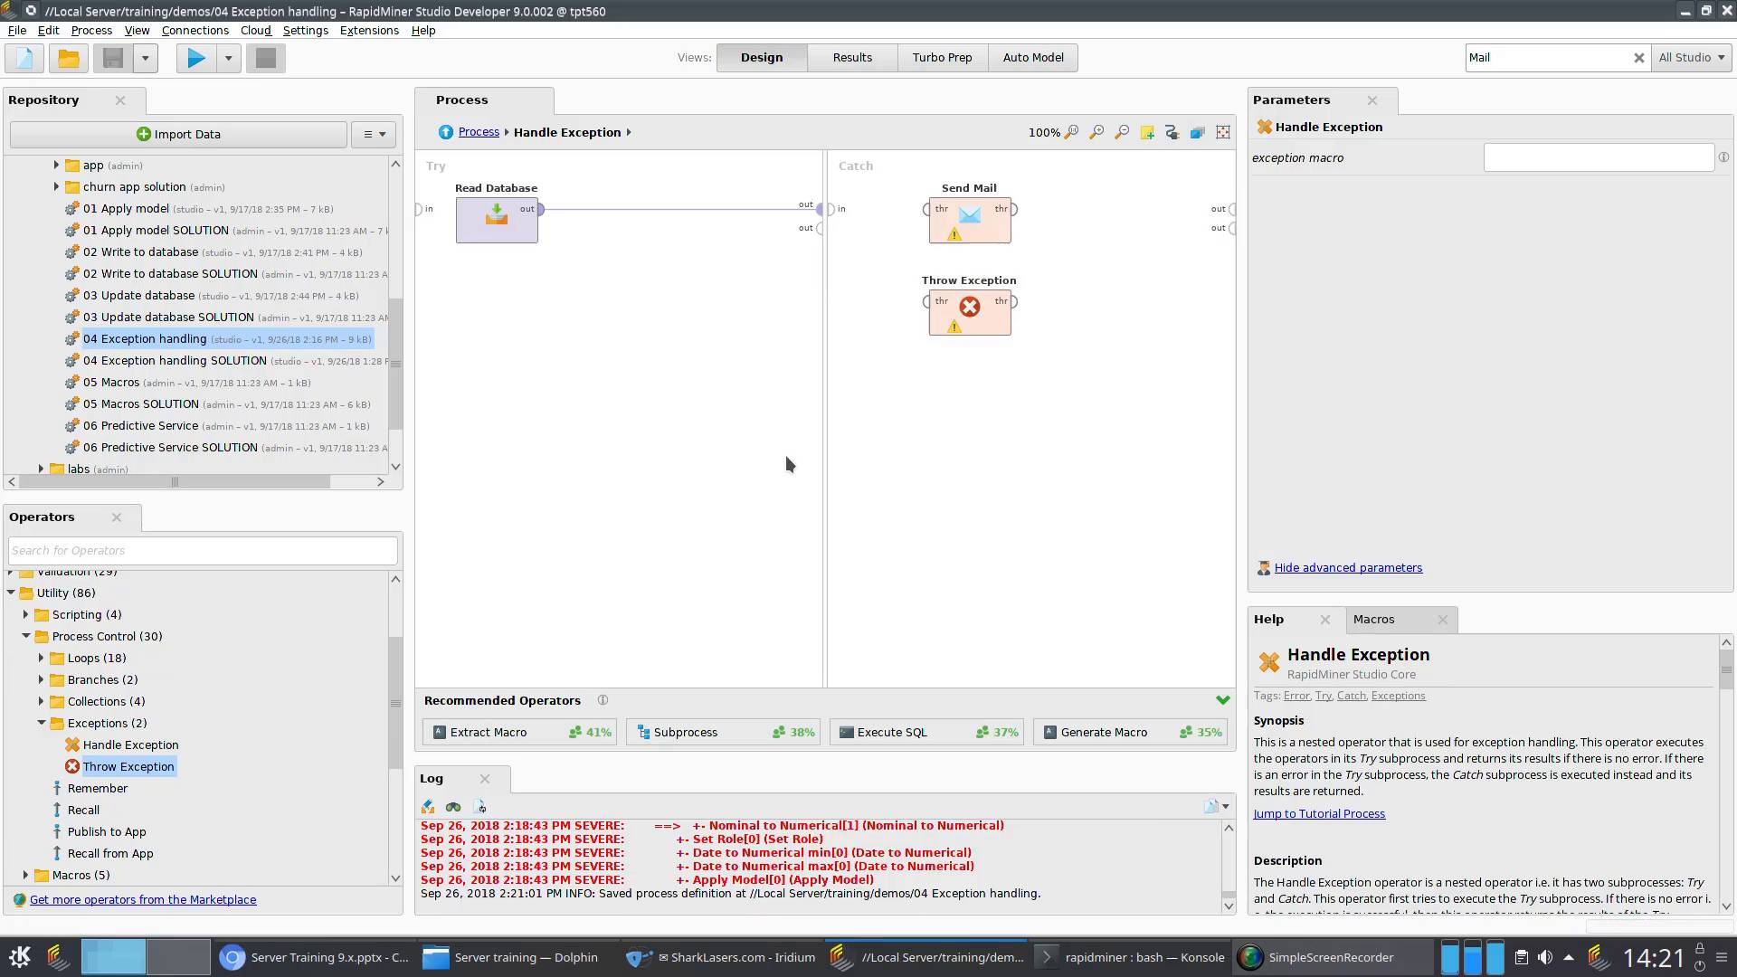1737x977 pixels.
Task: Open Jump to Tutorial Process link
Action: point(1318,814)
